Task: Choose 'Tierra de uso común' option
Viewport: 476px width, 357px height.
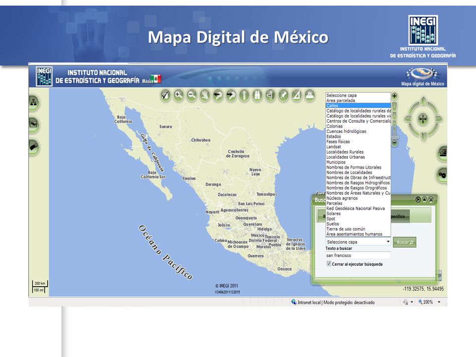Action: pyautogui.click(x=358, y=229)
